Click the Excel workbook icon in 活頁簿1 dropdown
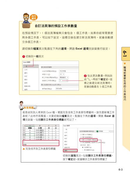This screenshot has width=130, height=176. (97, 131)
